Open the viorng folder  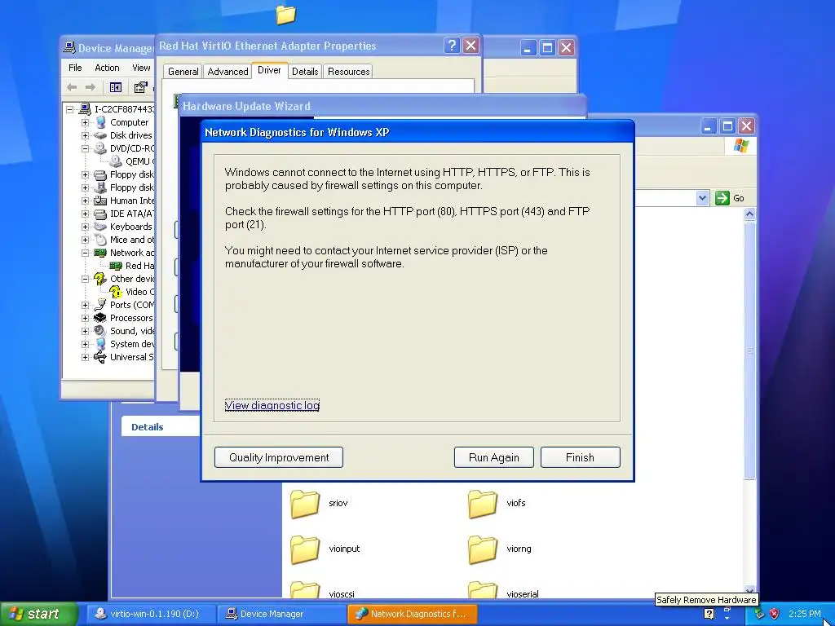tap(483, 549)
